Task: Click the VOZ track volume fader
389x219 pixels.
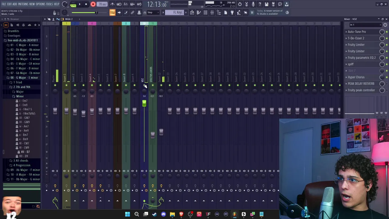Action: 144,104
